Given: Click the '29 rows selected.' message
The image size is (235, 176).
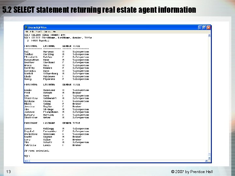Looking at the screenshot, I should click(37, 151).
